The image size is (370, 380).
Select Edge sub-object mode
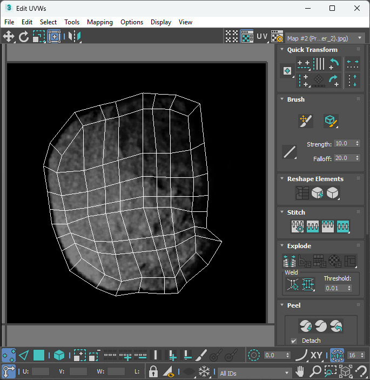click(x=24, y=355)
